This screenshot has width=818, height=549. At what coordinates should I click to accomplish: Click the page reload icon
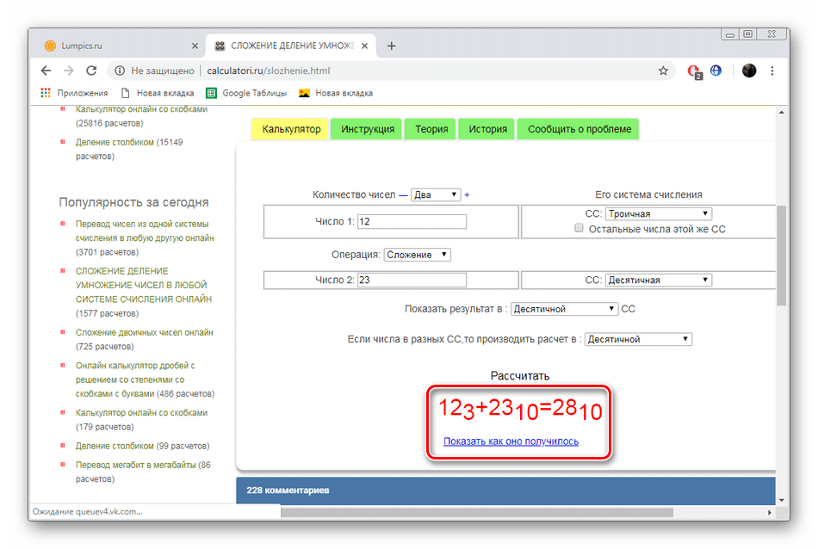pos(90,71)
